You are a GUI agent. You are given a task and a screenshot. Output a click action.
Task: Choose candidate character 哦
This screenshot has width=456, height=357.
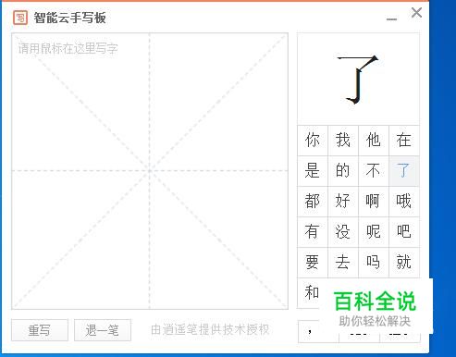pyautogui.click(x=404, y=202)
